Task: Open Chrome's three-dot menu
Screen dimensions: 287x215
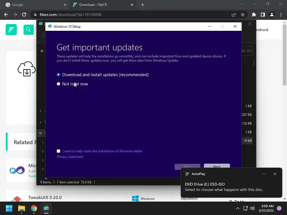Action: (x=281, y=15)
